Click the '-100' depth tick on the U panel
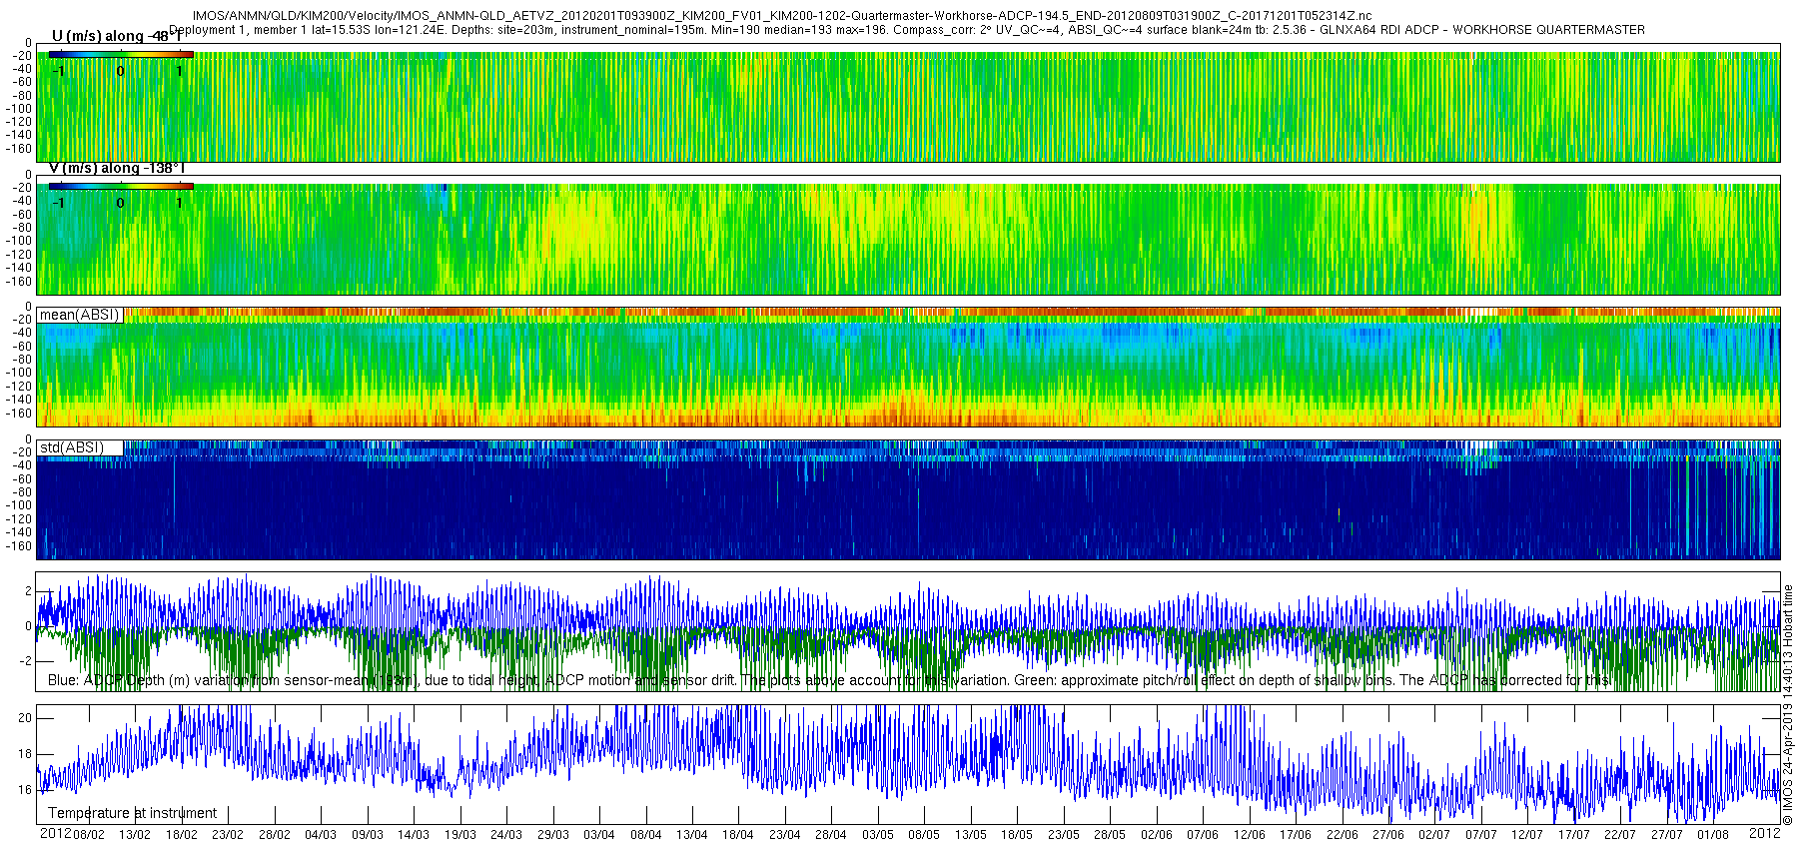Screen dimensions: 1798x849 tap(20, 109)
